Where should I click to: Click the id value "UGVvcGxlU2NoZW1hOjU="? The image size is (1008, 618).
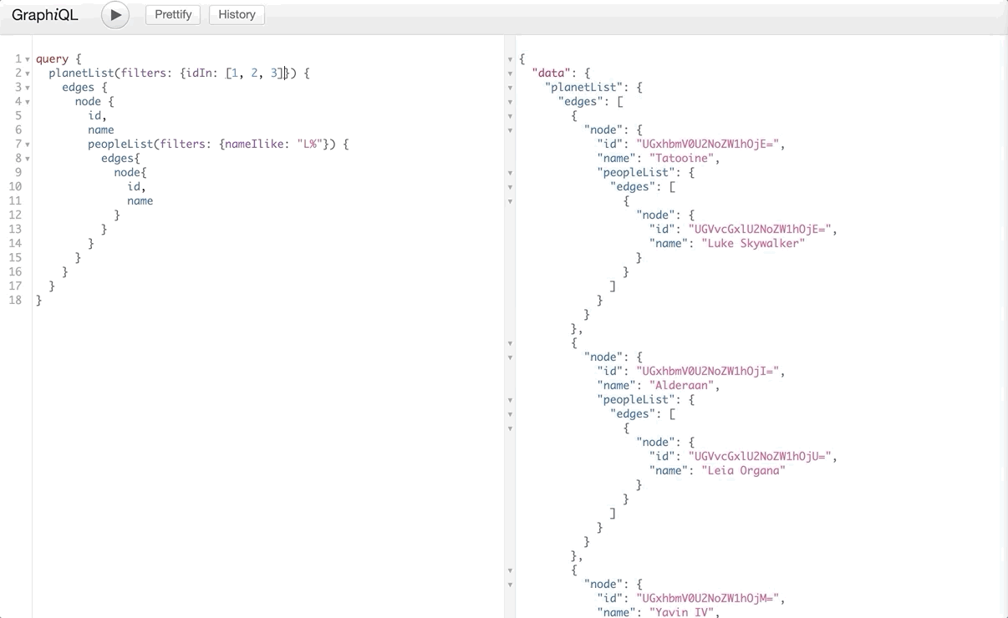760,457
